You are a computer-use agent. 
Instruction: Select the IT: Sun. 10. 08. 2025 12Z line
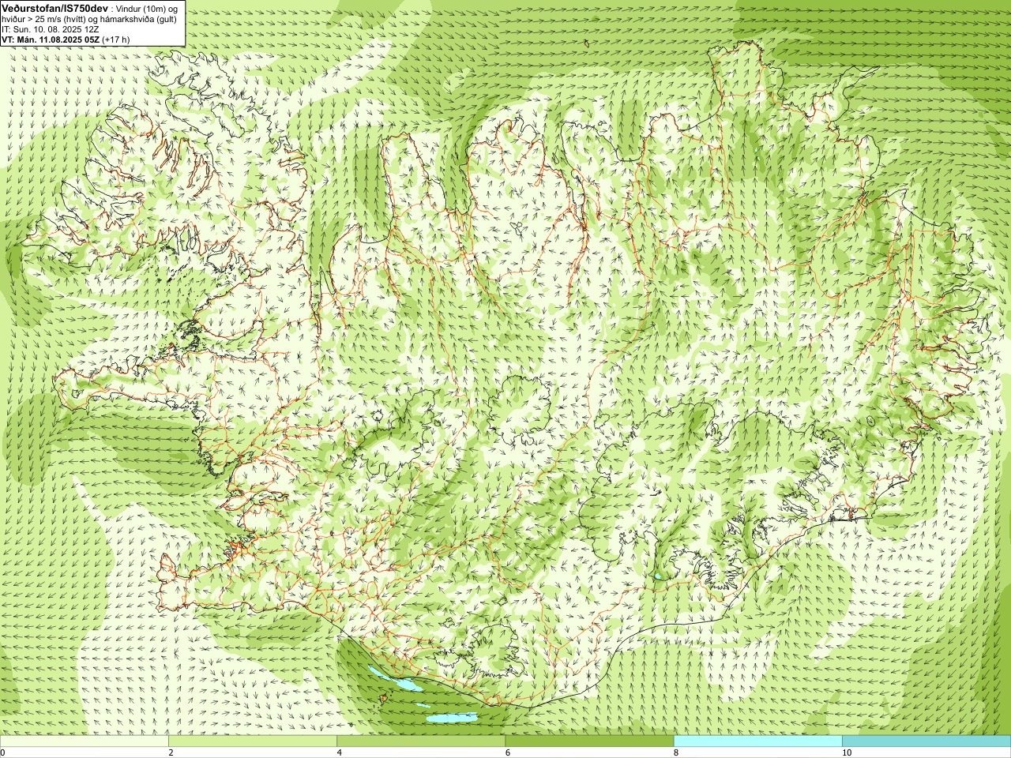click(x=50, y=28)
